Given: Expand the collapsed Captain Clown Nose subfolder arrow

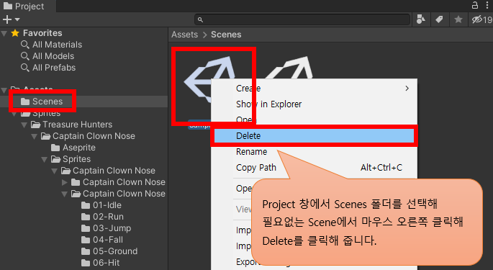Looking at the screenshot, I should point(65,182).
